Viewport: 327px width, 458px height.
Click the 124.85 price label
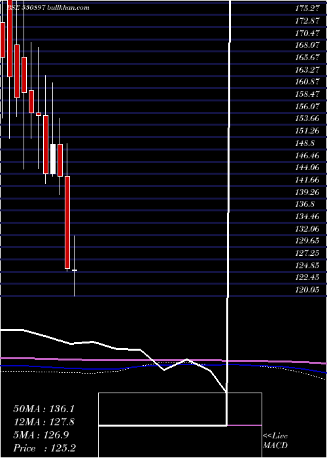[307, 265]
